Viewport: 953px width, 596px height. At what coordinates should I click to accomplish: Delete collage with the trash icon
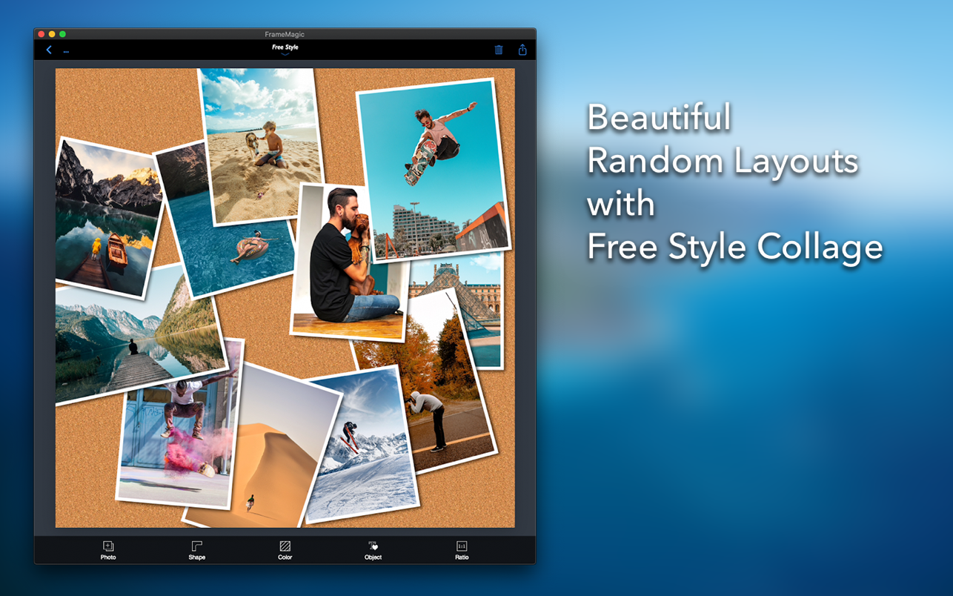[499, 50]
